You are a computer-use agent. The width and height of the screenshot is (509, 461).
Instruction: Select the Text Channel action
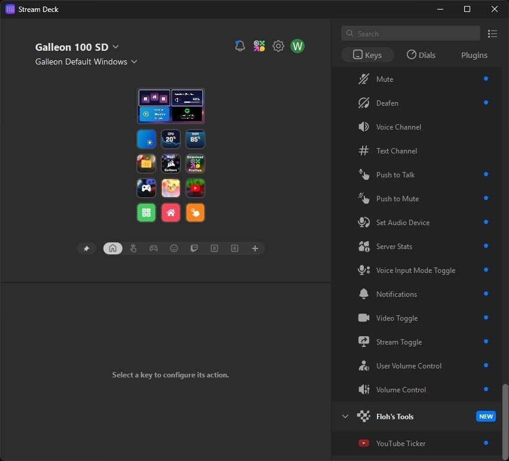(417, 151)
